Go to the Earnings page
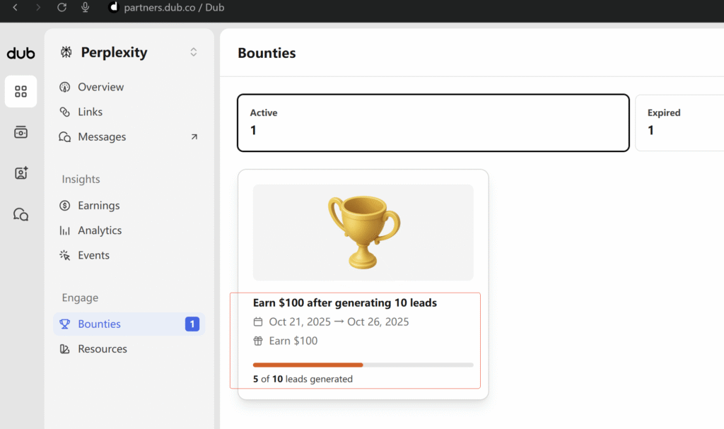 pyautogui.click(x=98, y=206)
